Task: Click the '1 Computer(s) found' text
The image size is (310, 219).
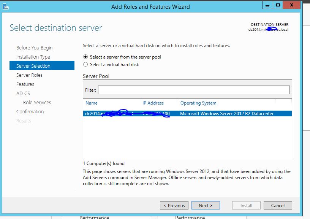Action: 104,163
